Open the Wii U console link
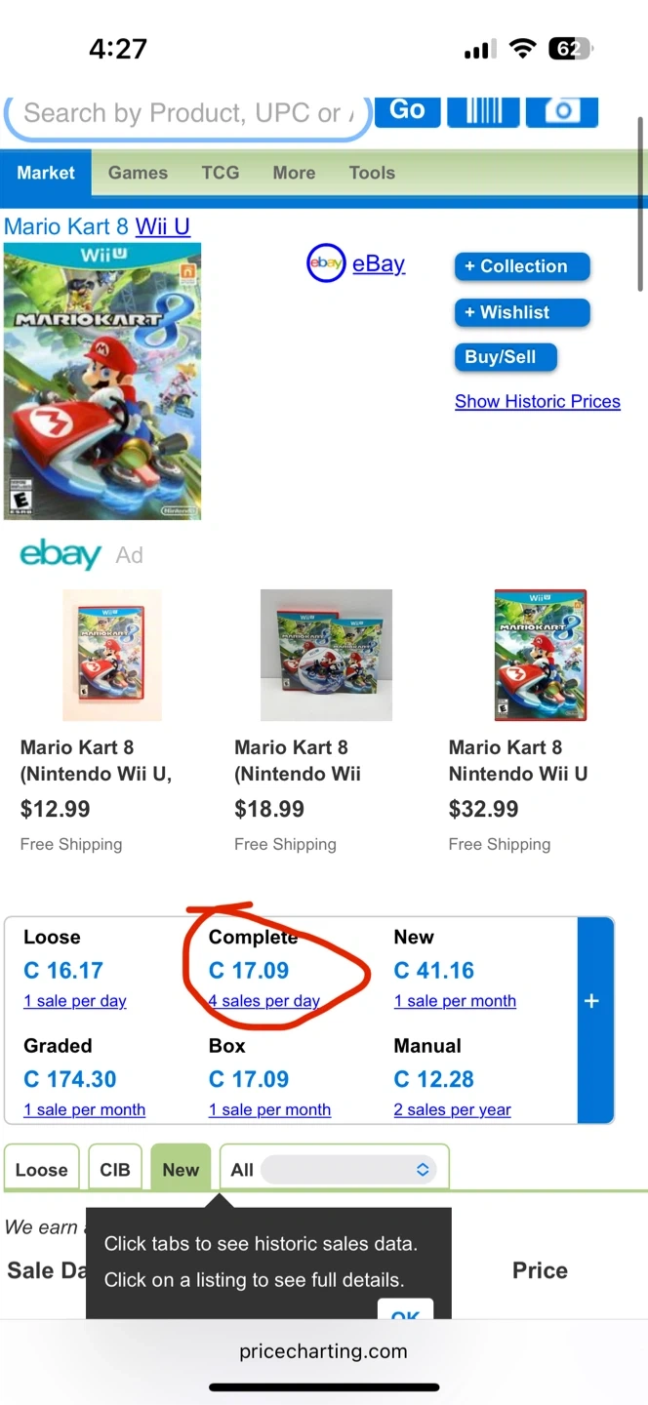This screenshot has width=648, height=1405. (162, 226)
